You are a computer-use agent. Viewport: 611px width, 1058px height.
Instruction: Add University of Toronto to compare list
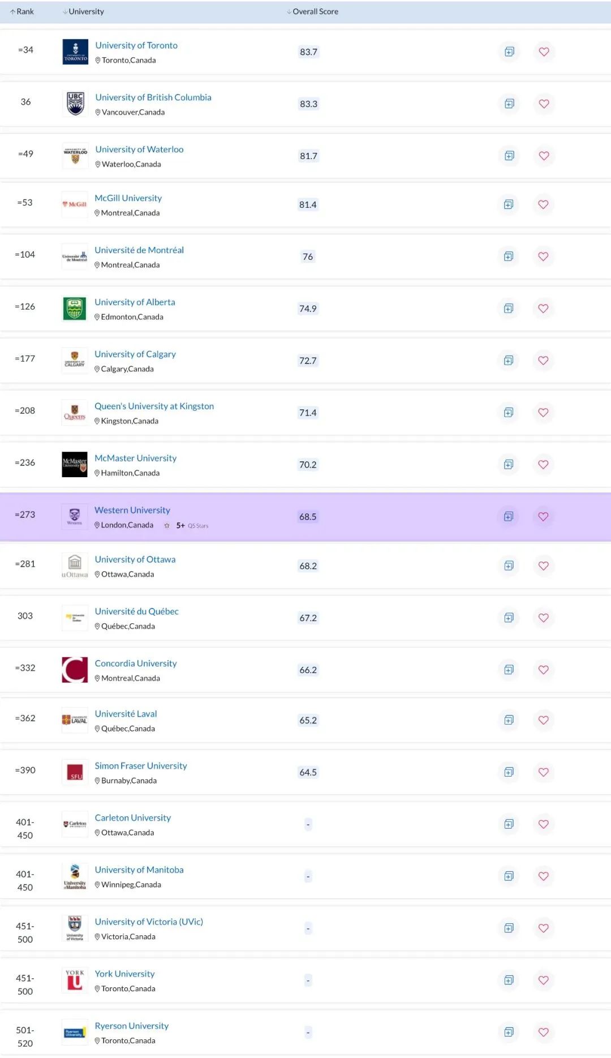509,52
